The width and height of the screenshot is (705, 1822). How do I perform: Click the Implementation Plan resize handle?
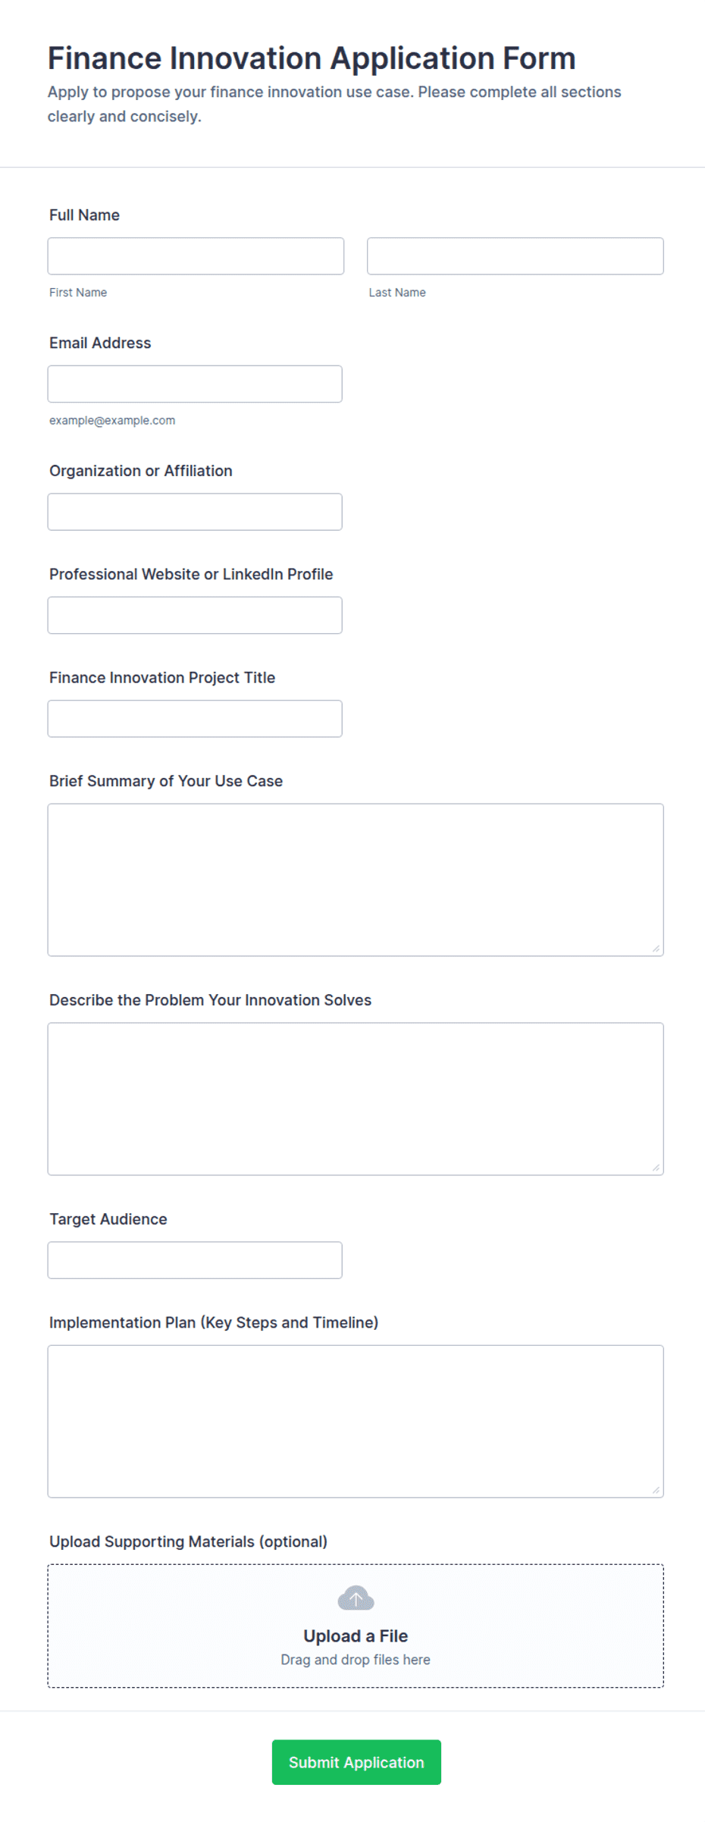tap(656, 1490)
